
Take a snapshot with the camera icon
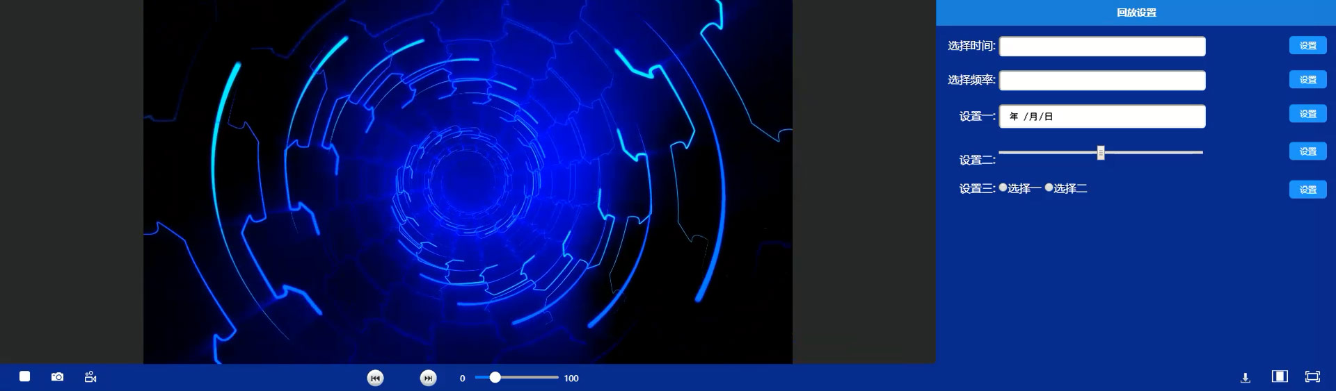tap(58, 376)
